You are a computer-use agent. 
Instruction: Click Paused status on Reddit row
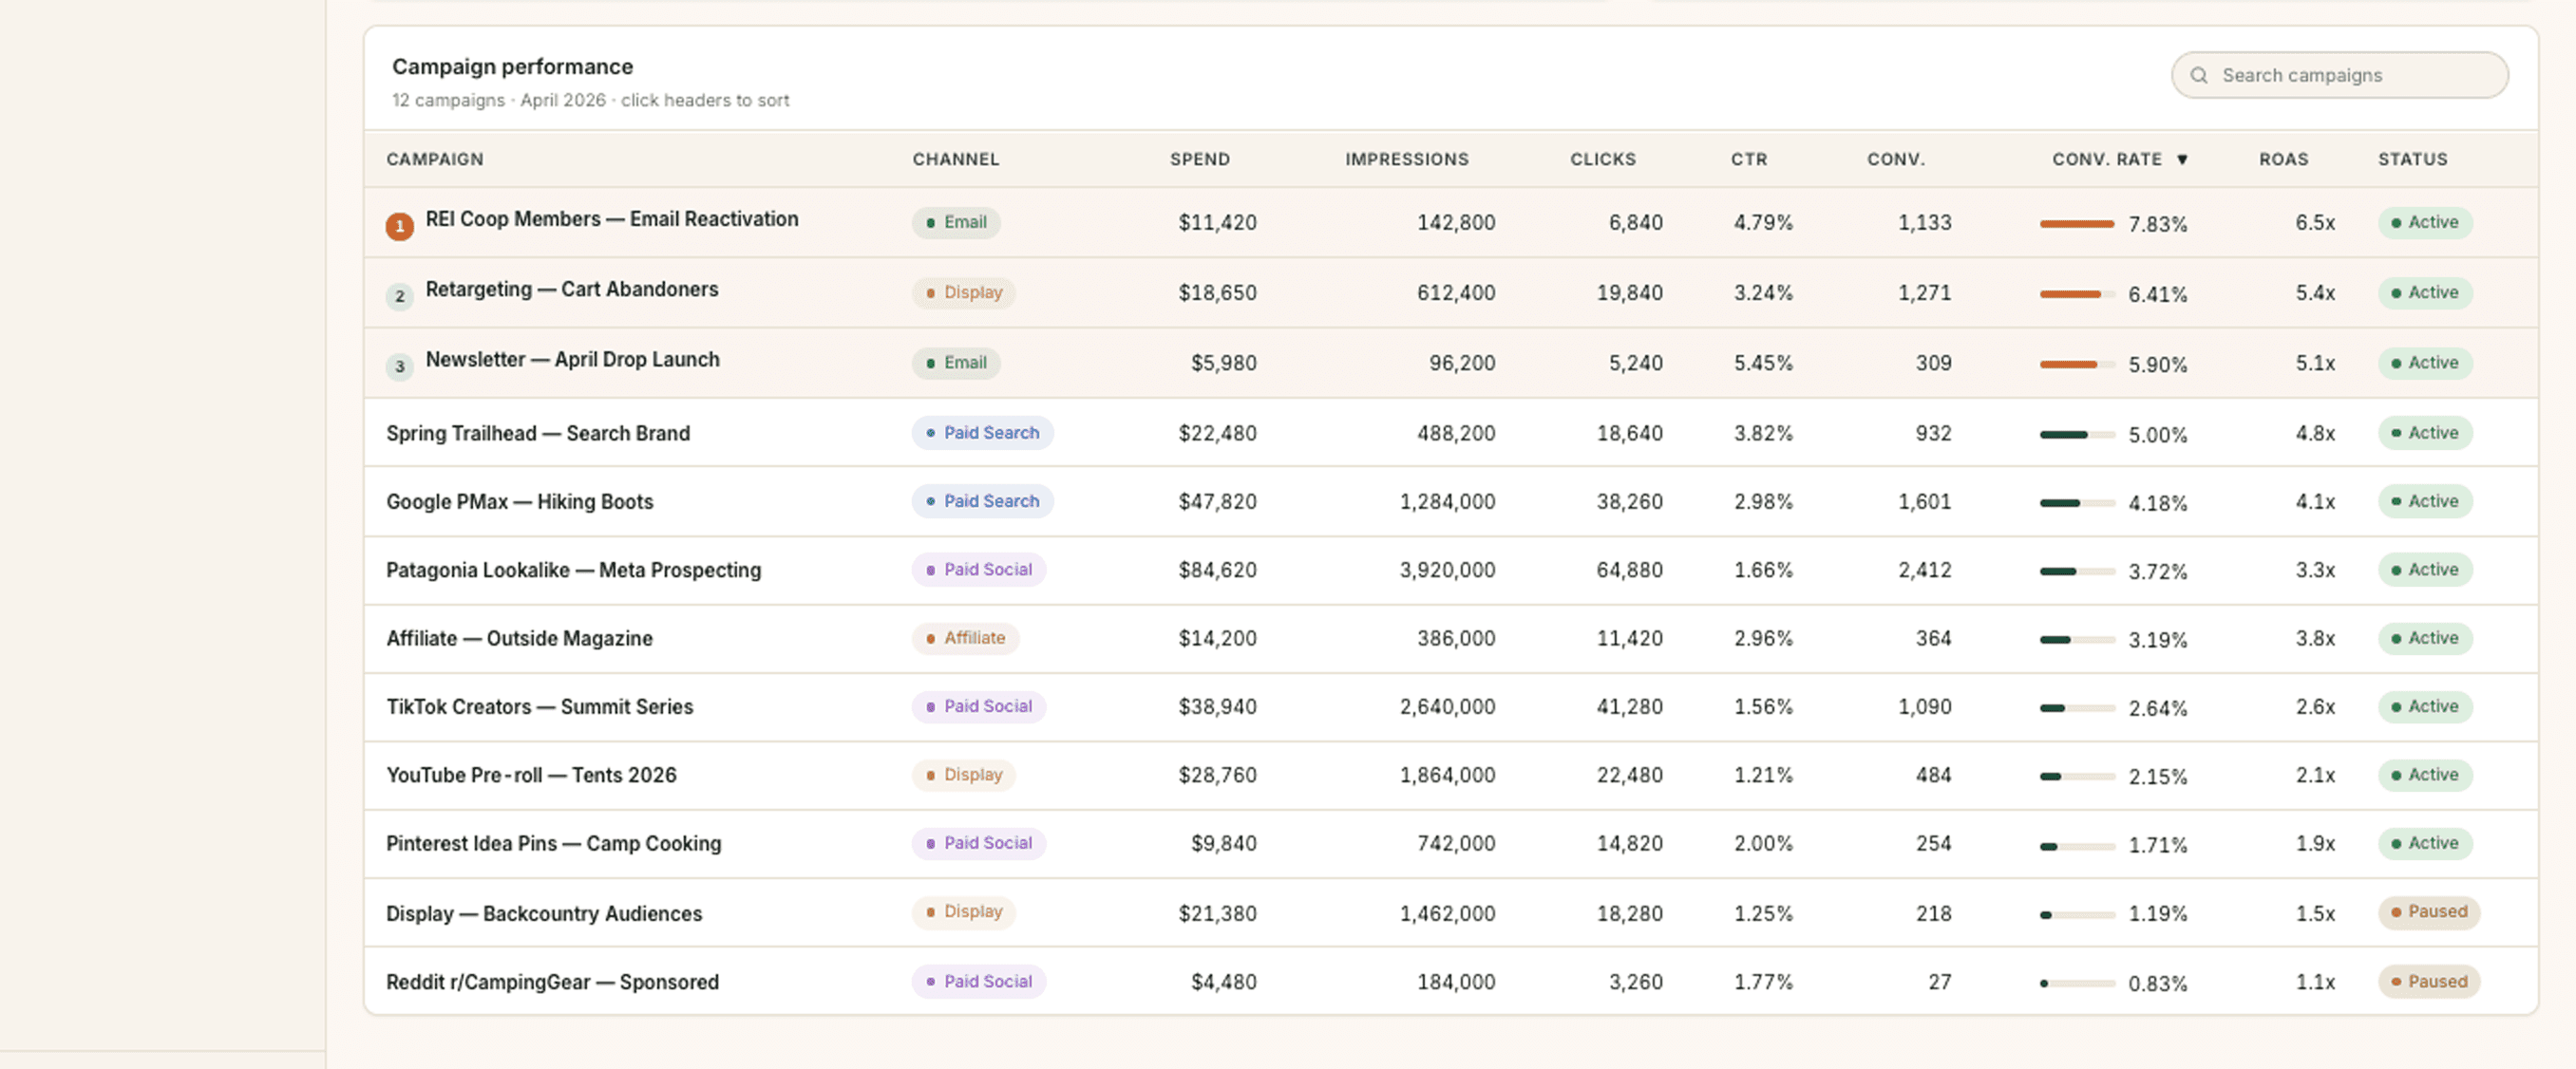coord(2428,982)
